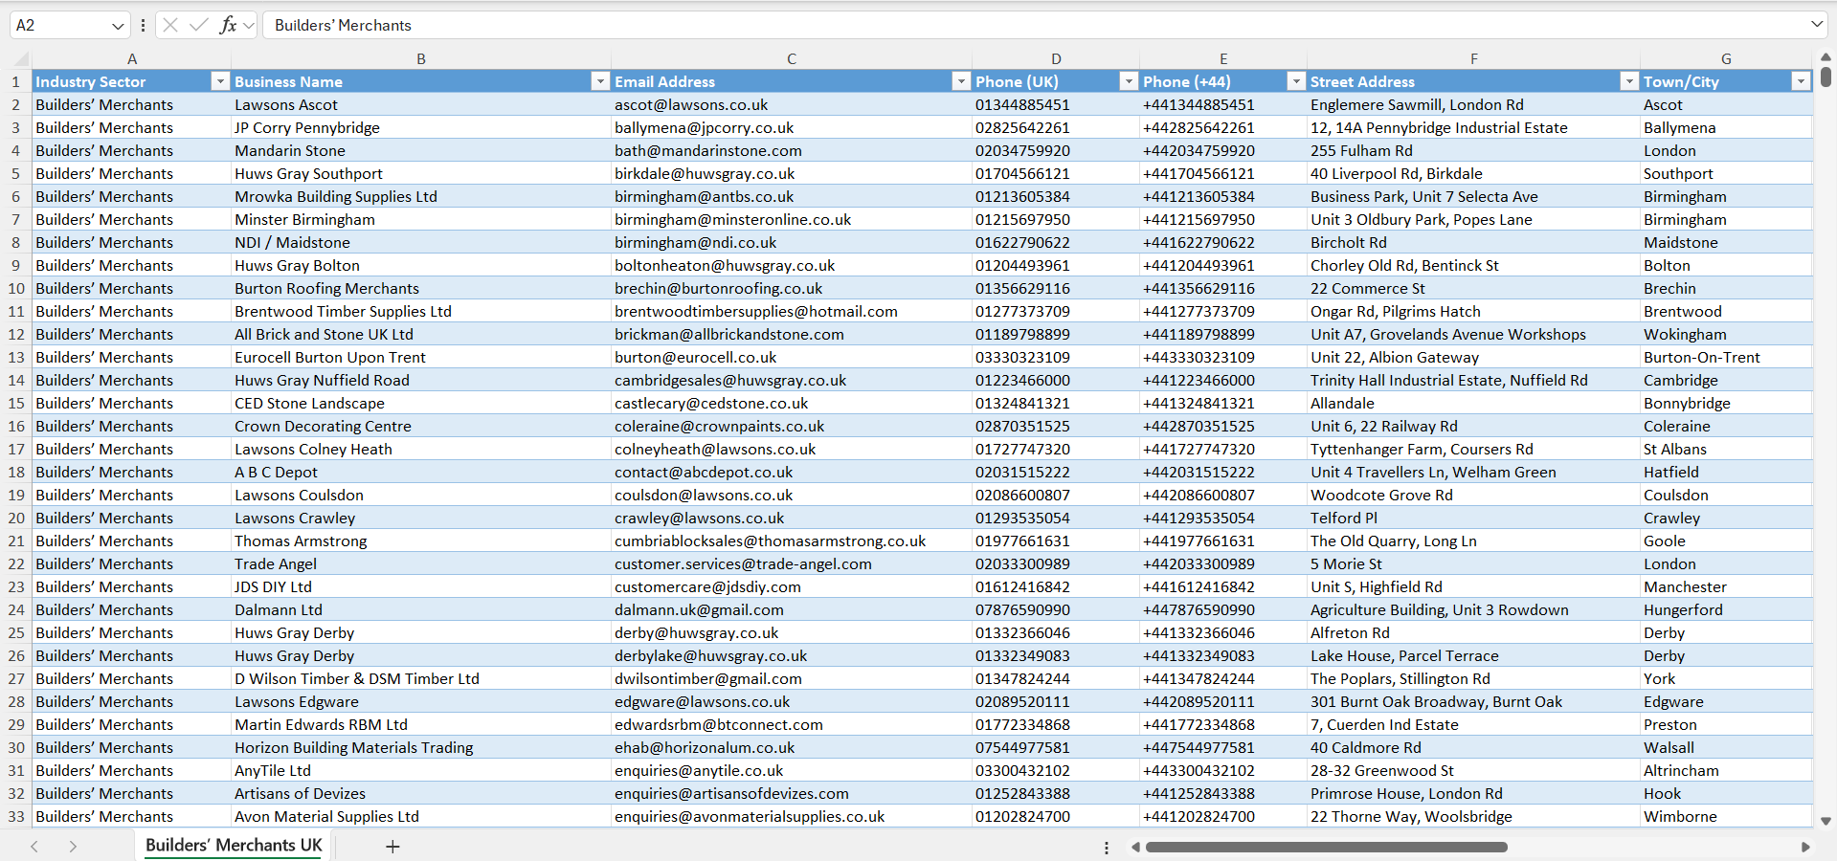Go to next sheet arrow
Image resolution: width=1837 pixels, height=861 pixels.
click(73, 847)
